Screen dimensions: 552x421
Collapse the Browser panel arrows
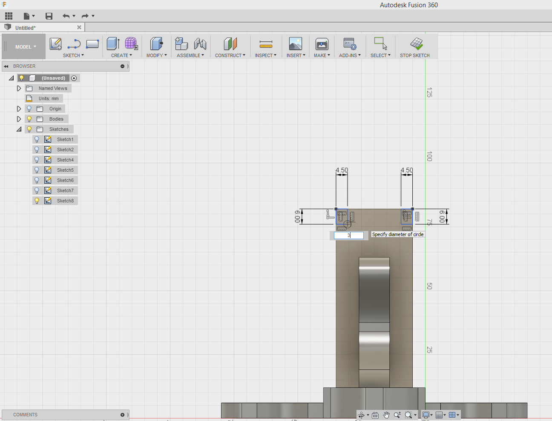6,66
